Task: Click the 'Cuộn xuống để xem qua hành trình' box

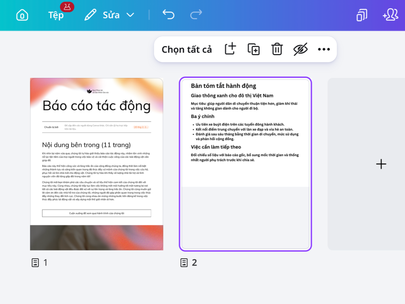Action: click(96, 213)
